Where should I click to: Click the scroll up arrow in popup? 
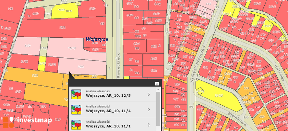pos(158,89)
